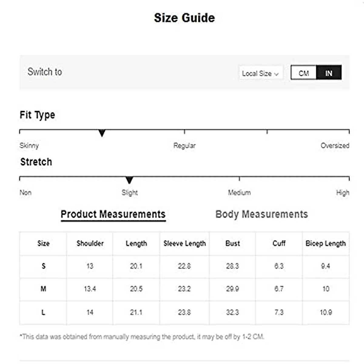
Task: Select the size L row cell
Action: coord(43,312)
